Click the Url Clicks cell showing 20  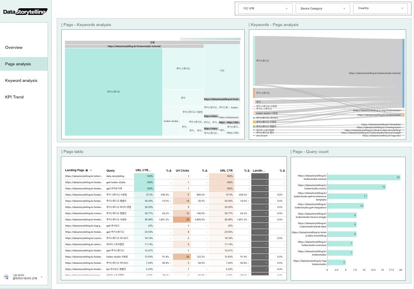click(x=181, y=257)
